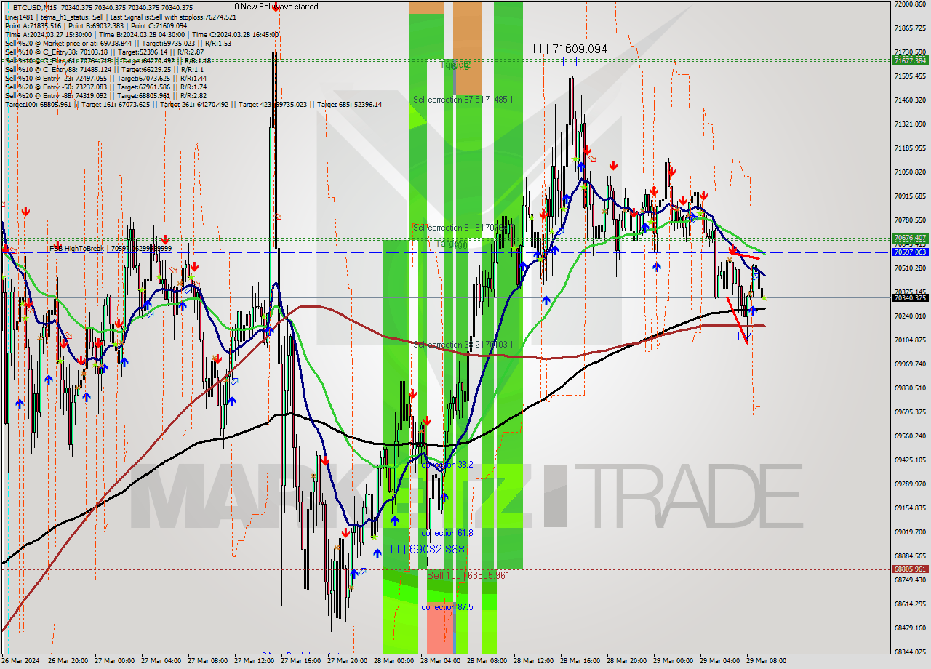Select the blue 'correction 38.2' label
The height and width of the screenshot is (669, 931).
(x=447, y=464)
